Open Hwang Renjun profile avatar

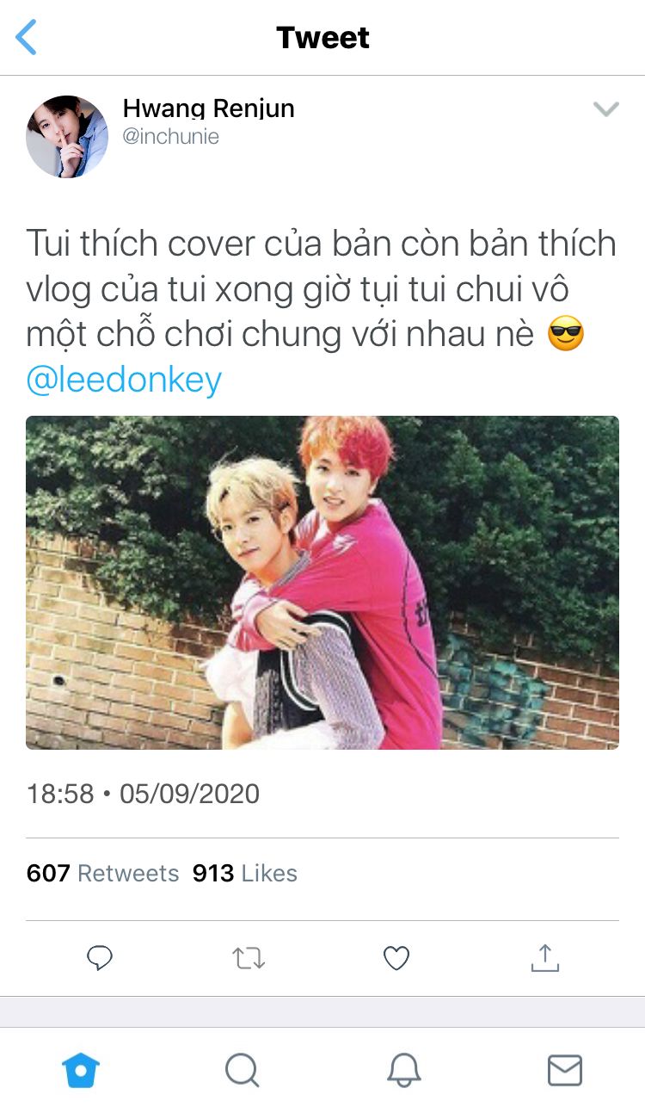pos(67,136)
